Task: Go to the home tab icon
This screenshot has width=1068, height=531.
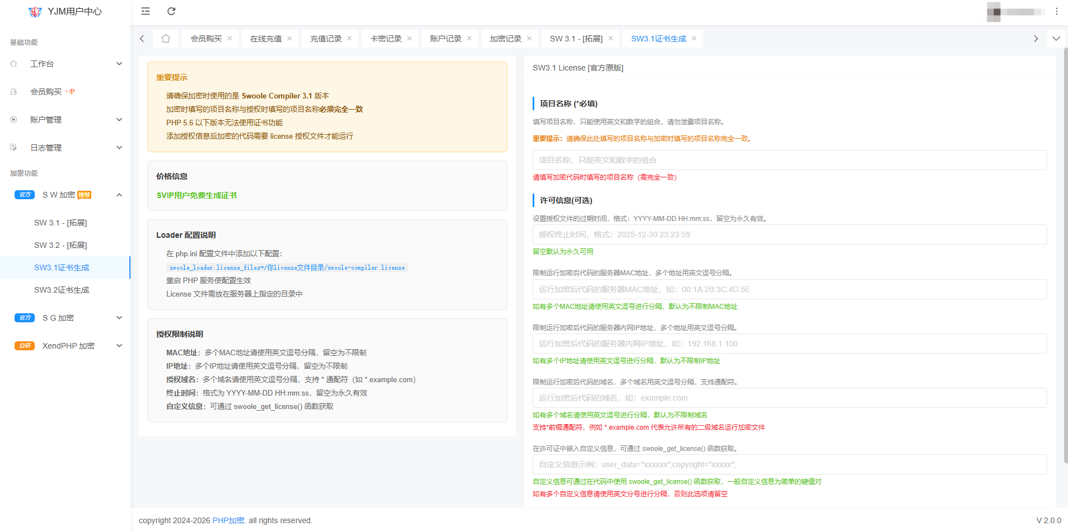Action: [166, 39]
